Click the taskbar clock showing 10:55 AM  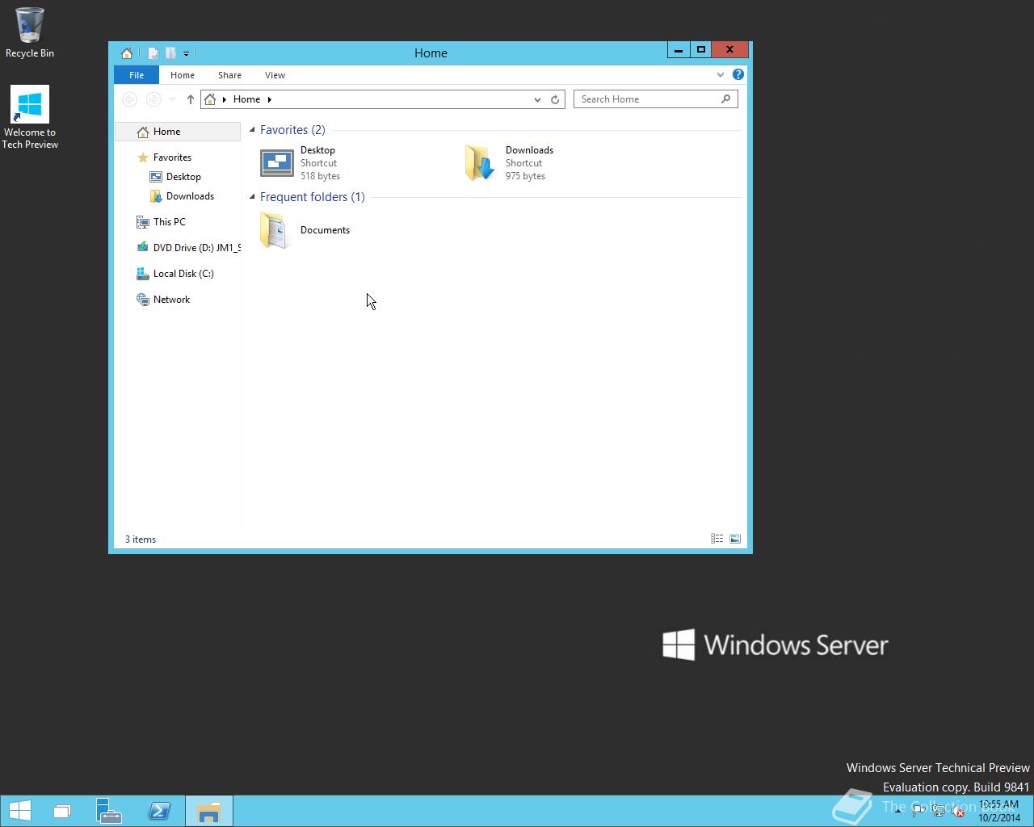click(999, 811)
